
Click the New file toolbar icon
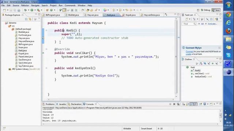tap(5, 10)
